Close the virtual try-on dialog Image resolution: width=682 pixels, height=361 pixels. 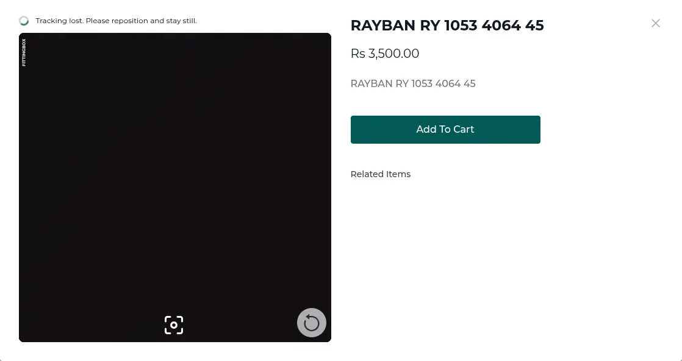point(656,23)
